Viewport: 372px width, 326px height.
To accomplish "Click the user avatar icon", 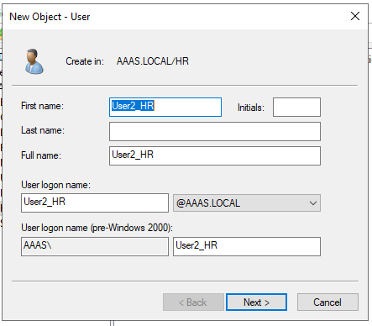I will [34, 61].
